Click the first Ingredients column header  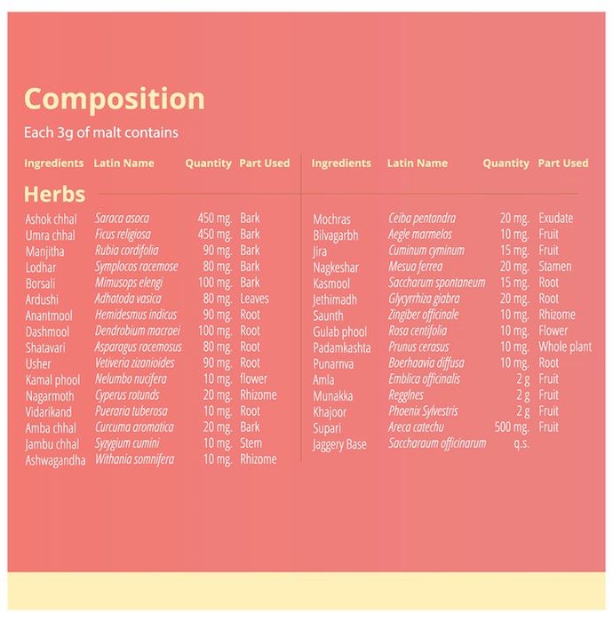click(x=54, y=163)
